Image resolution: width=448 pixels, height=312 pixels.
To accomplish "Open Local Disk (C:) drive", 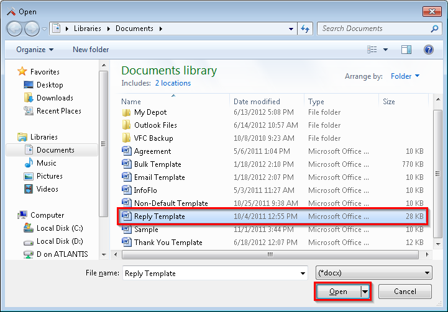I will [x=59, y=228].
